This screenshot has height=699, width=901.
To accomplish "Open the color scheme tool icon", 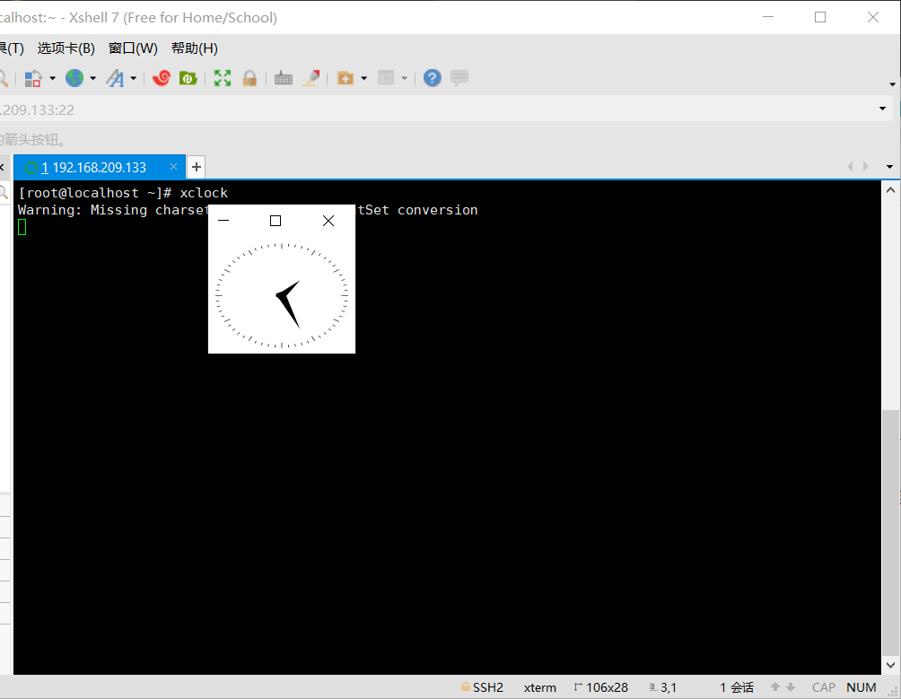I will 33,78.
